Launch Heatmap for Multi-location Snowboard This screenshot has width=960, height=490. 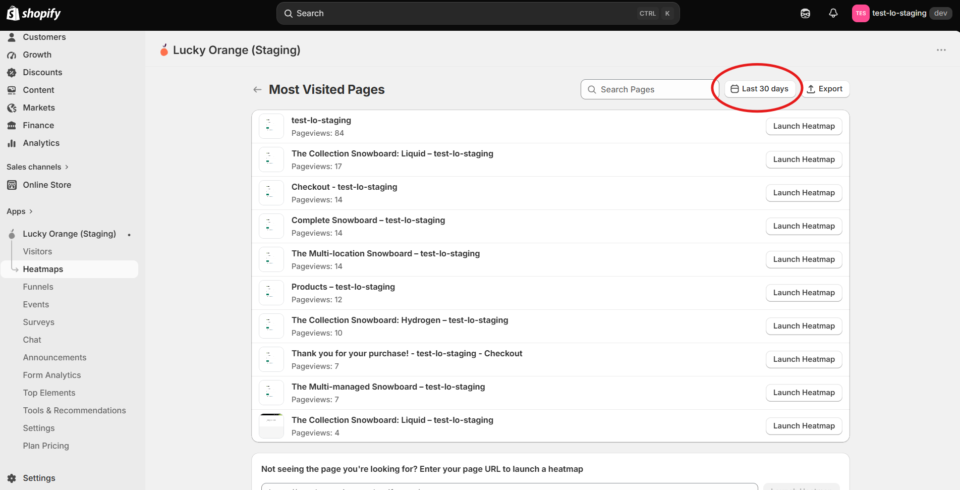[804, 259]
